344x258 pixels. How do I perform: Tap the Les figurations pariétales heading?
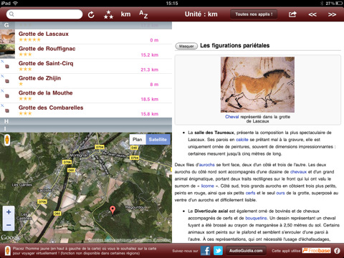[235, 45]
